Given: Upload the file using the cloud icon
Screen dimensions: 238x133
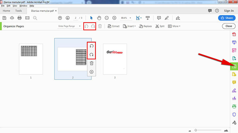Looking at the screenshot, I should point(12,18).
